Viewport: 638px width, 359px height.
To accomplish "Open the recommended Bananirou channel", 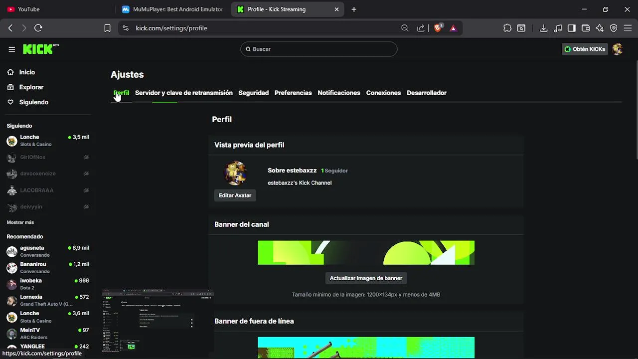I will coord(48,268).
